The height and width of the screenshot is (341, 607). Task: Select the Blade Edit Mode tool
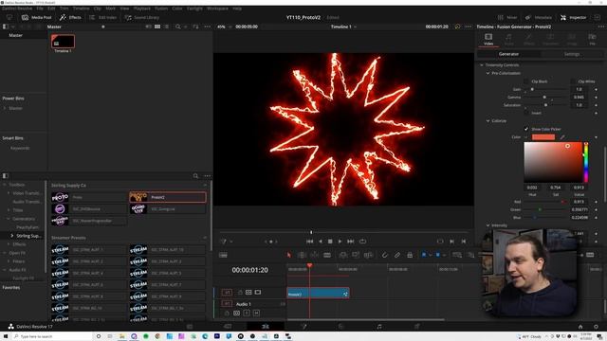pos(327,255)
